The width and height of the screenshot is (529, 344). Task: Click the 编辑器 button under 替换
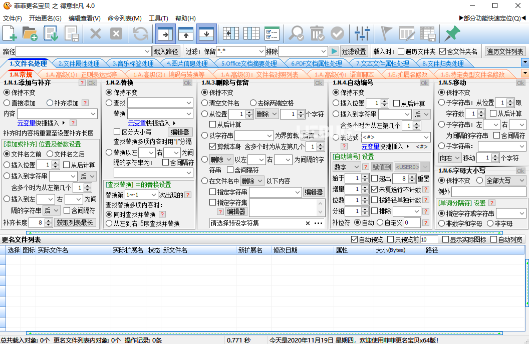point(180,132)
